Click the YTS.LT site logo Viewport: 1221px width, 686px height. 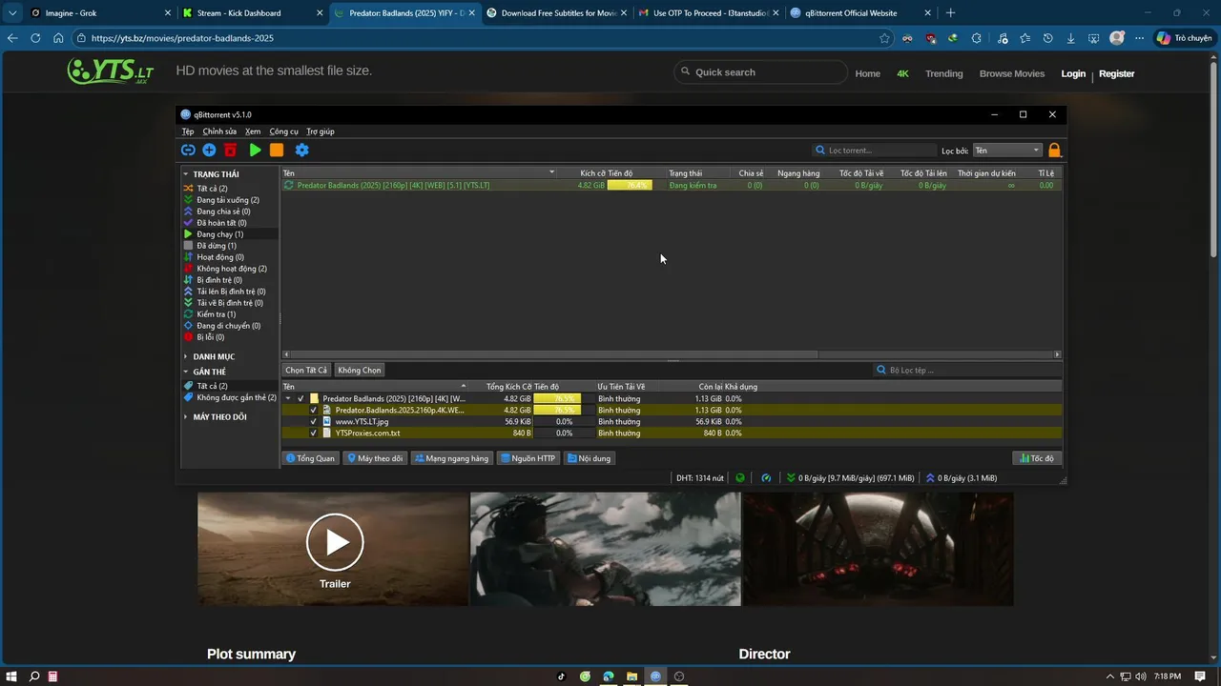coord(111,71)
